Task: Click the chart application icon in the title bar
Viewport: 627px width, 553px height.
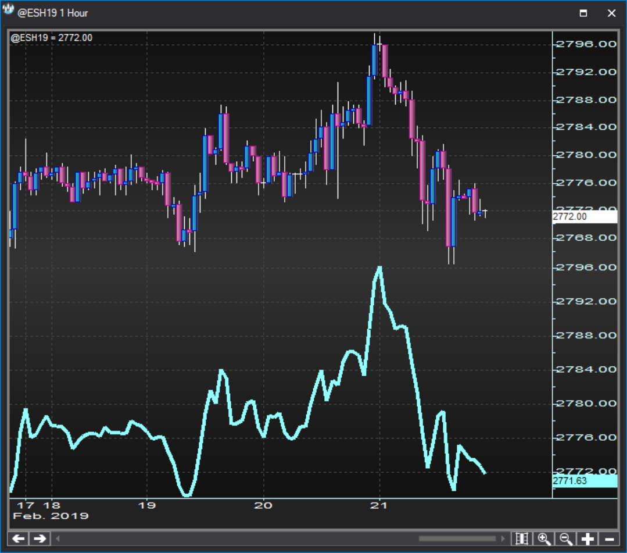Action: [8, 10]
